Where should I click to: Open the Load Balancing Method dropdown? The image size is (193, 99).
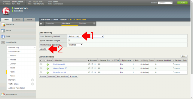click(x=86, y=36)
